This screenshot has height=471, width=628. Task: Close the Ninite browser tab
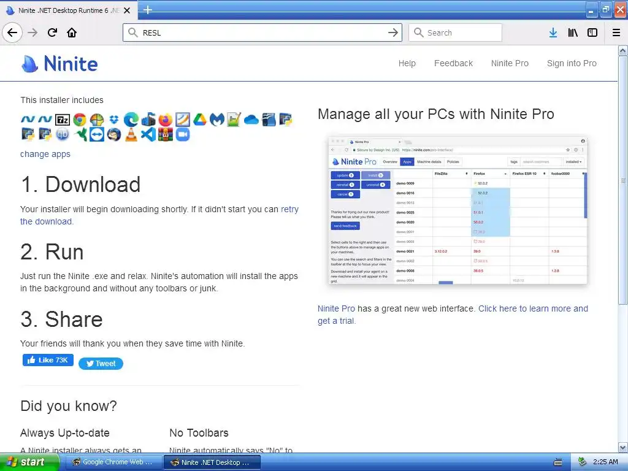click(127, 10)
